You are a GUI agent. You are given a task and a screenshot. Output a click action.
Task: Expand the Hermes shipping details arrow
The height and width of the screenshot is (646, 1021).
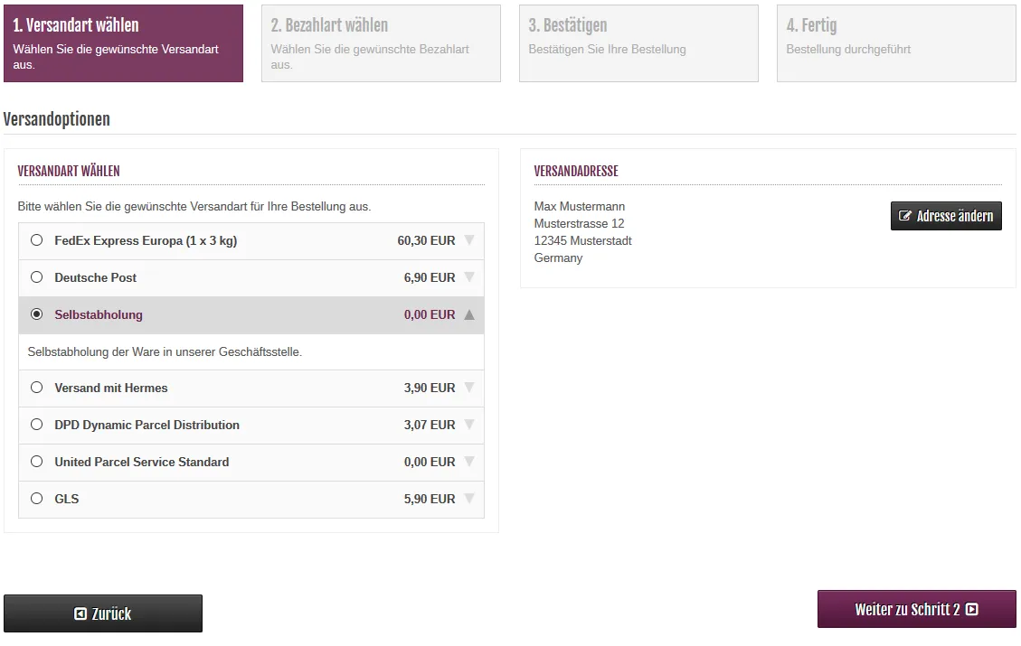coord(468,388)
